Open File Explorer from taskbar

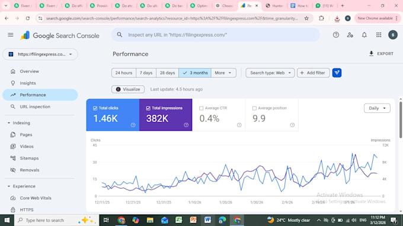(x=150, y=220)
